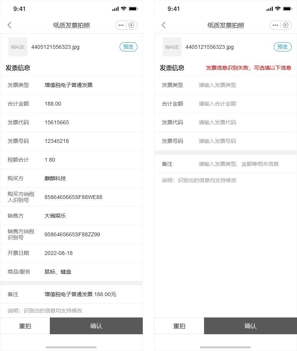Screen dimensions: 297x351
Task: Click the 销售方纳税识别号 label
Action: pyautogui.click(x=21, y=234)
